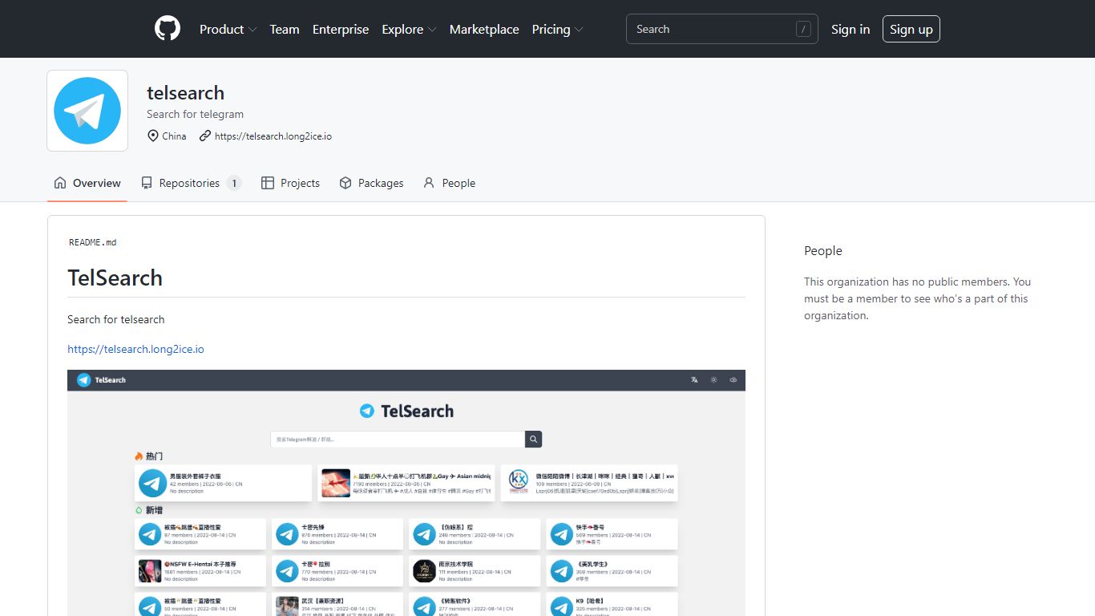Click the NSFW E-Hentai channel card
Screen dimensions: 1095x616
point(200,571)
